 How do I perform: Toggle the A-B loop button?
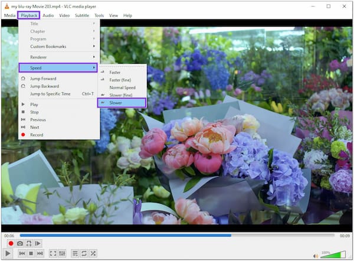(29, 243)
